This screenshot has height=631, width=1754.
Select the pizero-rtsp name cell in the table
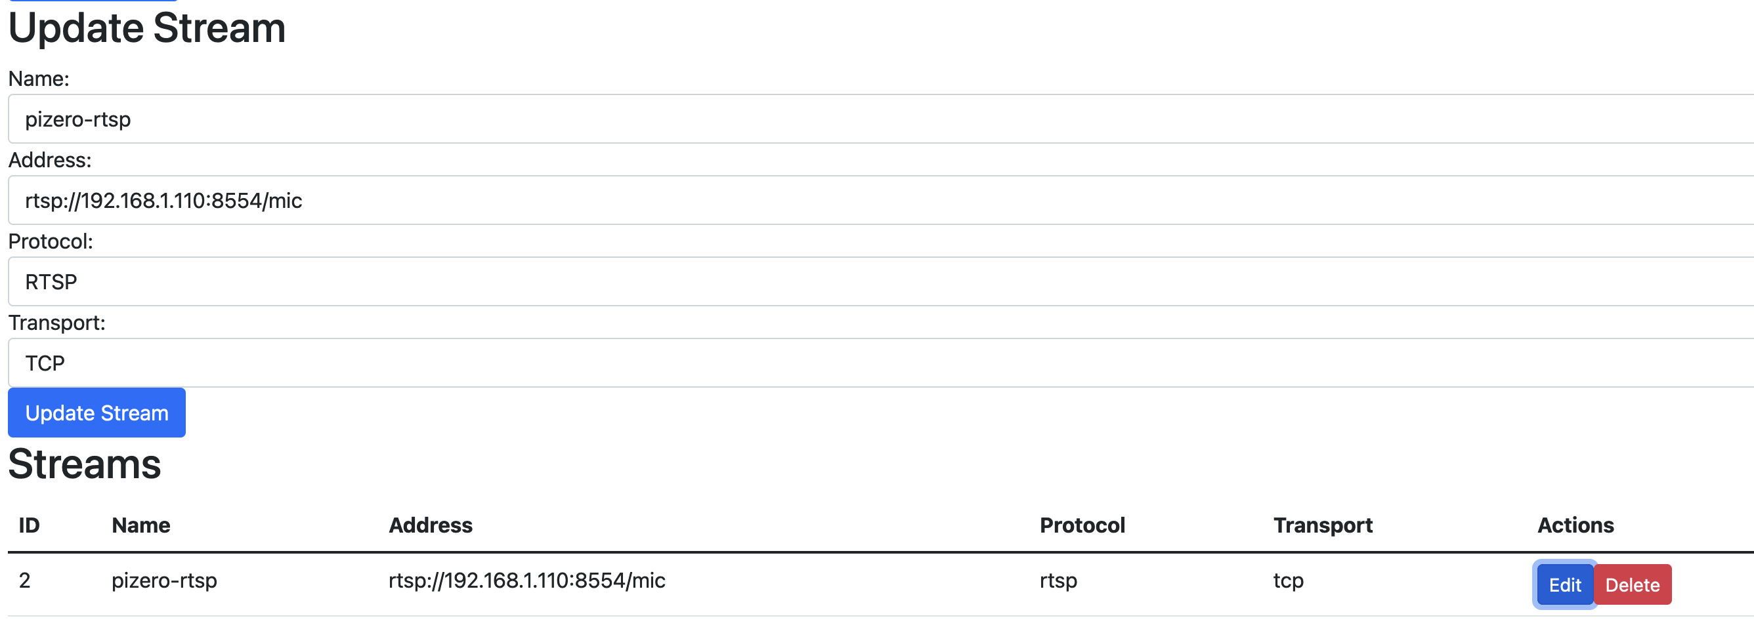pyautogui.click(x=164, y=580)
